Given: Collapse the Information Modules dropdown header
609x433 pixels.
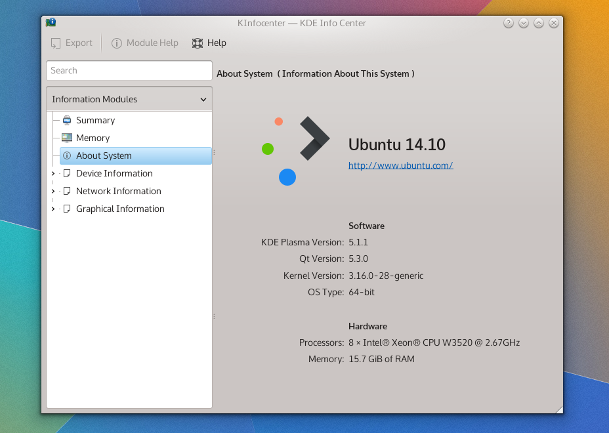Looking at the screenshot, I should coord(129,100).
